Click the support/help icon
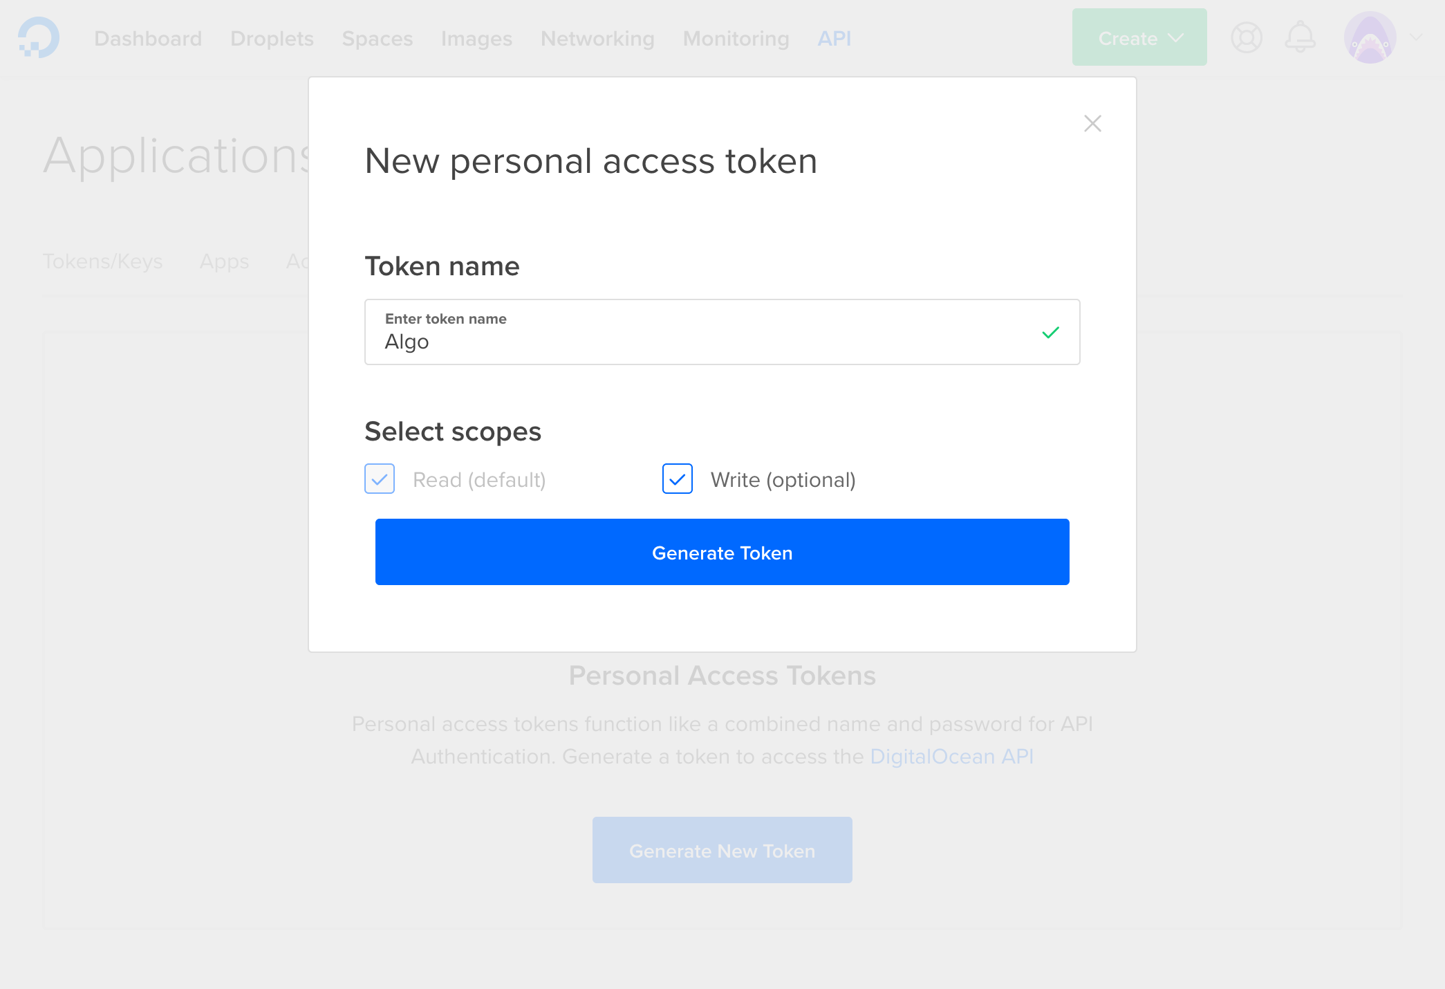This screenshot has height=989, width=1445. click(x=1247, y=39)
